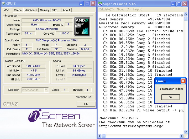Click the Checksum: 7B205307 line

(x=119, y=118)
